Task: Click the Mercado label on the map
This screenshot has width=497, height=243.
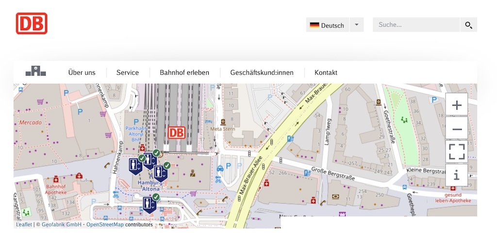Action: (31, 122)
